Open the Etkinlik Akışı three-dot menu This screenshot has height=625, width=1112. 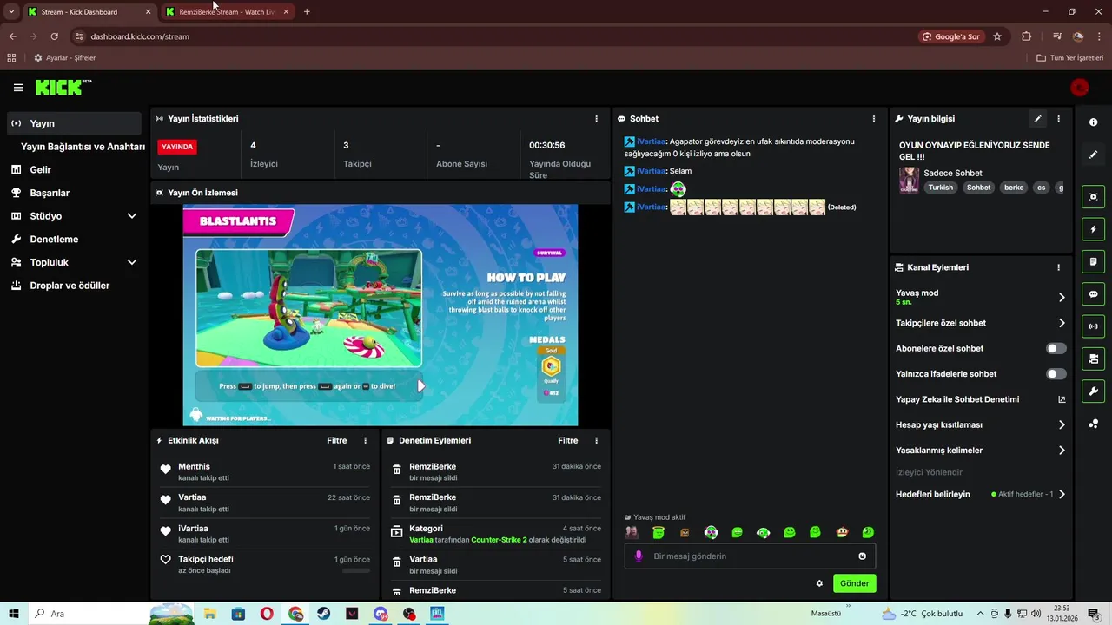pyautogui.click(x=365, y=441)
